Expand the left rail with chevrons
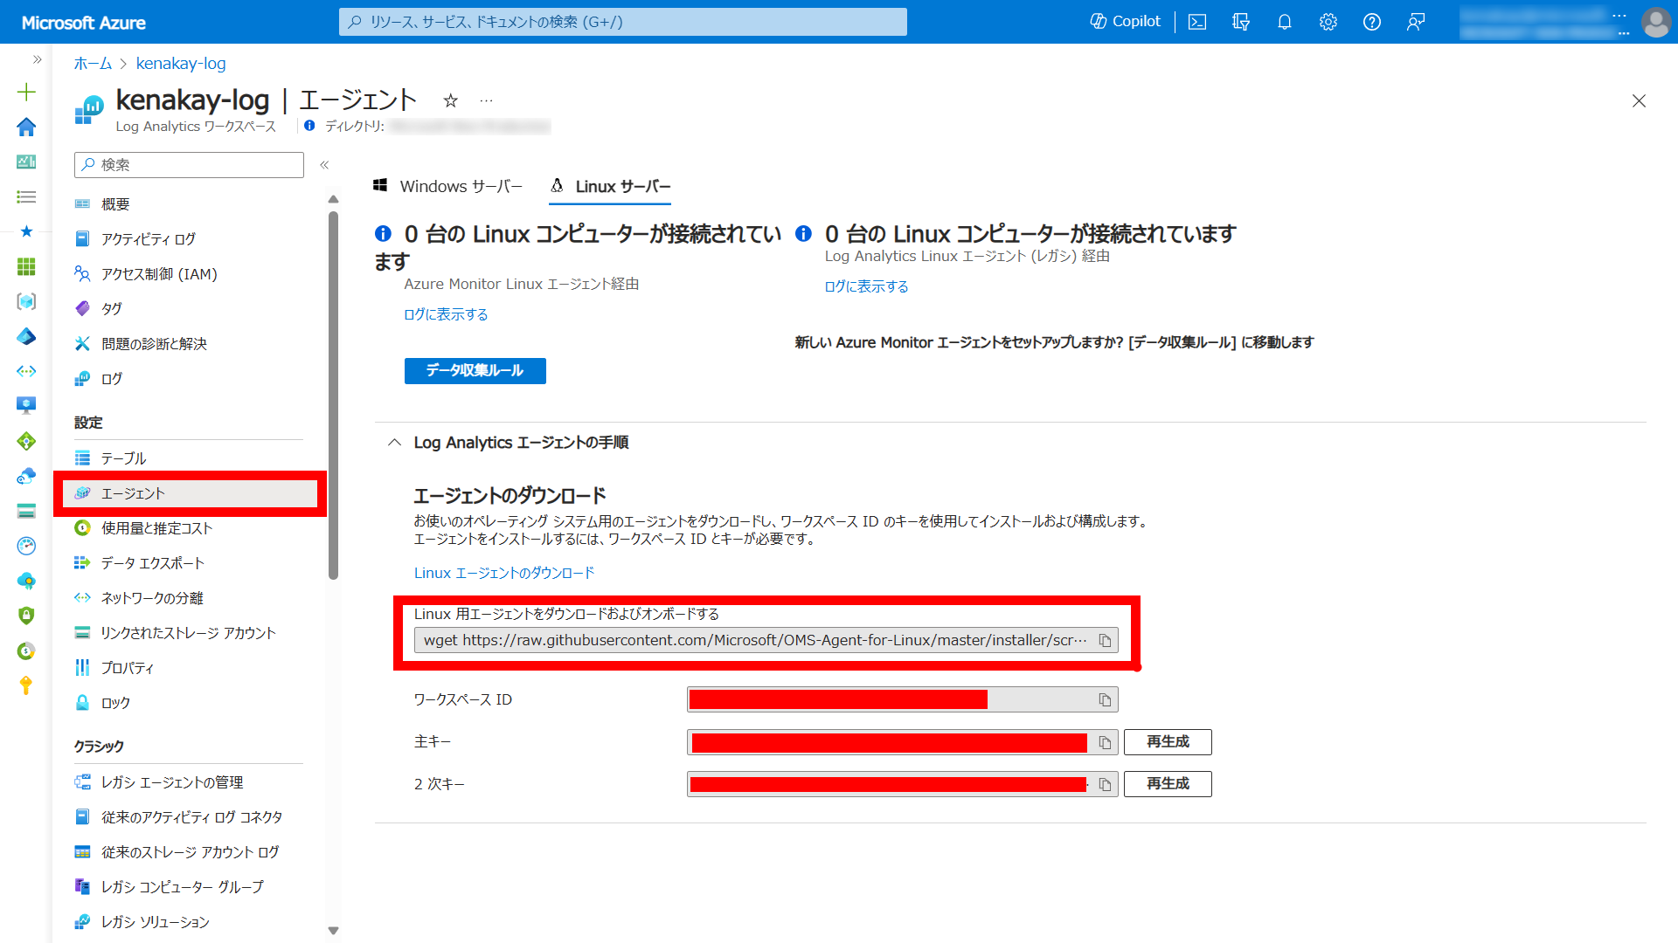Image resolution: width=1678 pixels, height=943 pixels. pyautogui.click(x=37, y=59)
